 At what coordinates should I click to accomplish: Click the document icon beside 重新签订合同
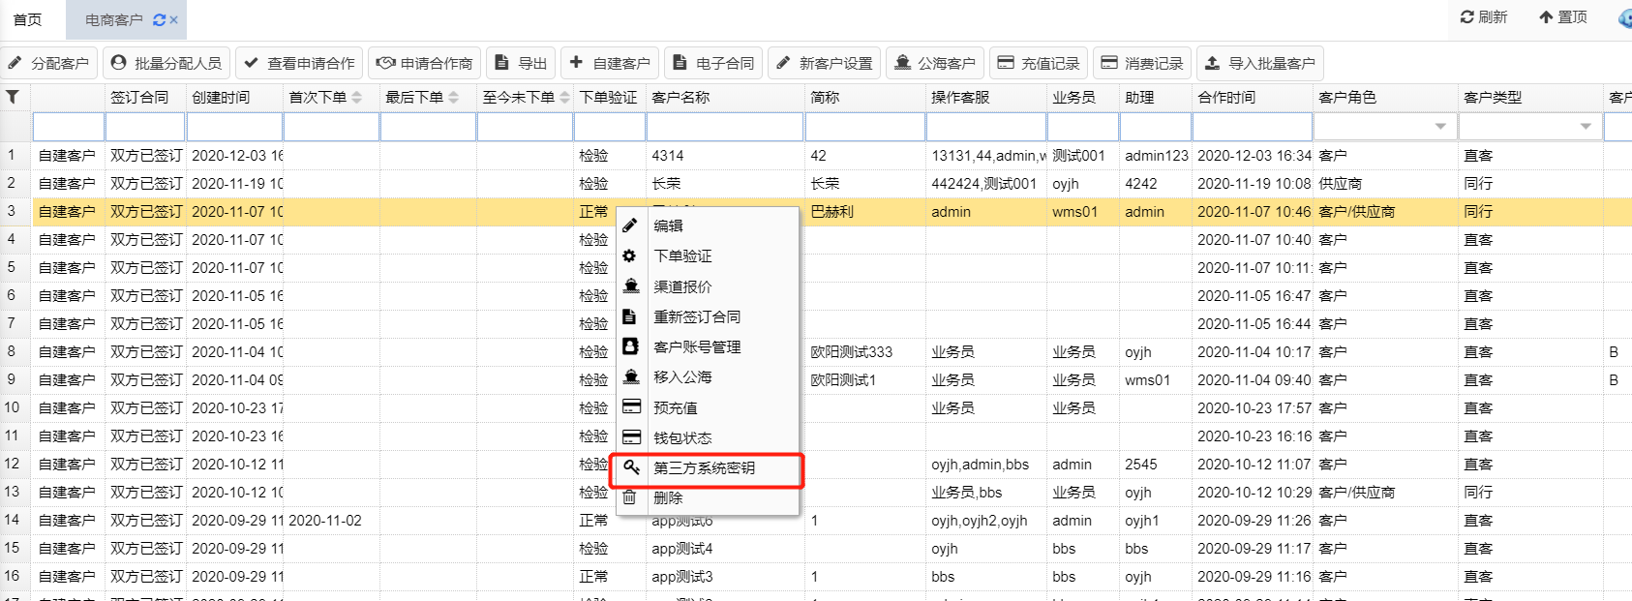630,316
